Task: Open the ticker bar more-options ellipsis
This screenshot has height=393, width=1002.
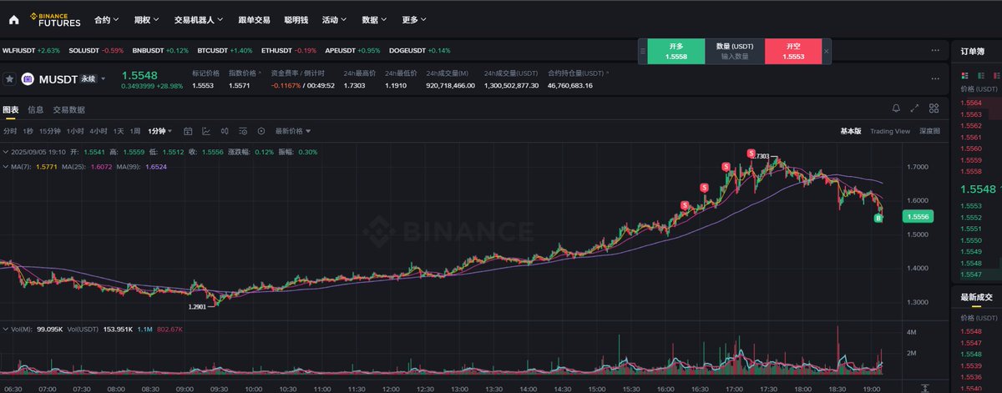Action: 935,50
